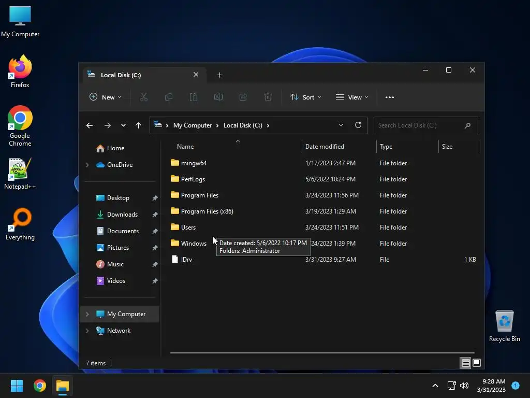Image resolution: width=530 pixels, height=398 pixels.
Task: Click Chrome in the taskbar
Action: point(40,386)
